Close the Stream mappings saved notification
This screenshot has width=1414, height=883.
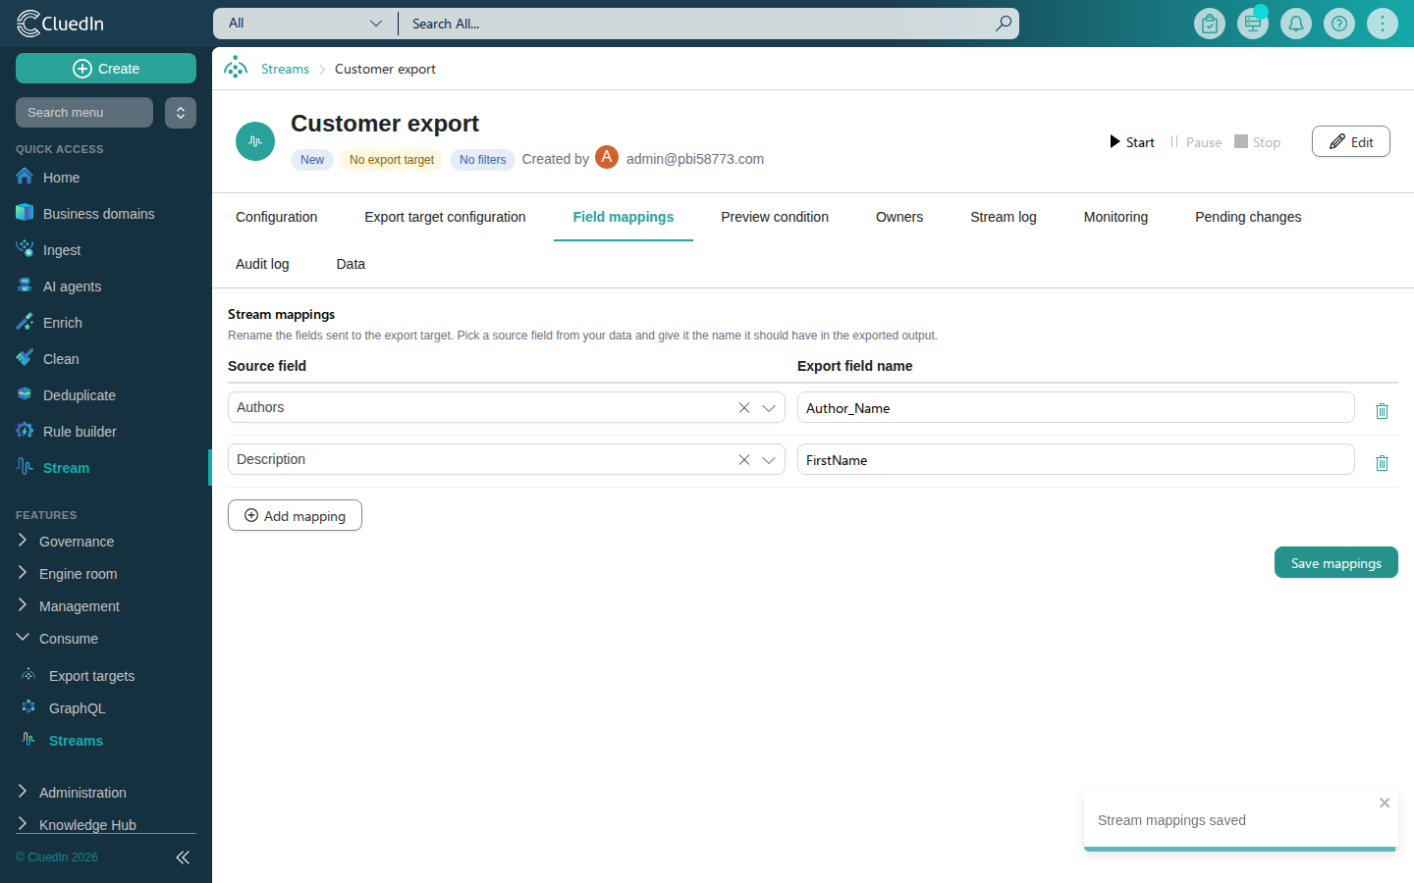(1385, 803)
